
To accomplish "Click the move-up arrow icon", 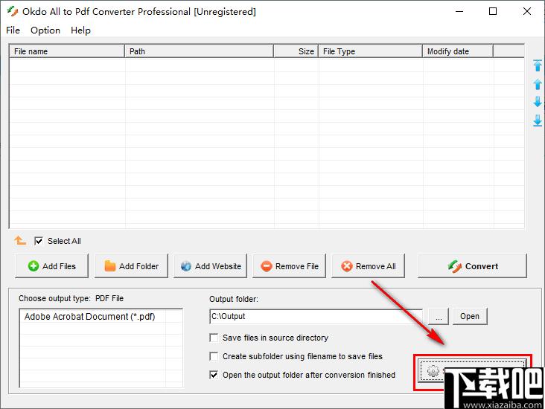I will pos(538,84).
